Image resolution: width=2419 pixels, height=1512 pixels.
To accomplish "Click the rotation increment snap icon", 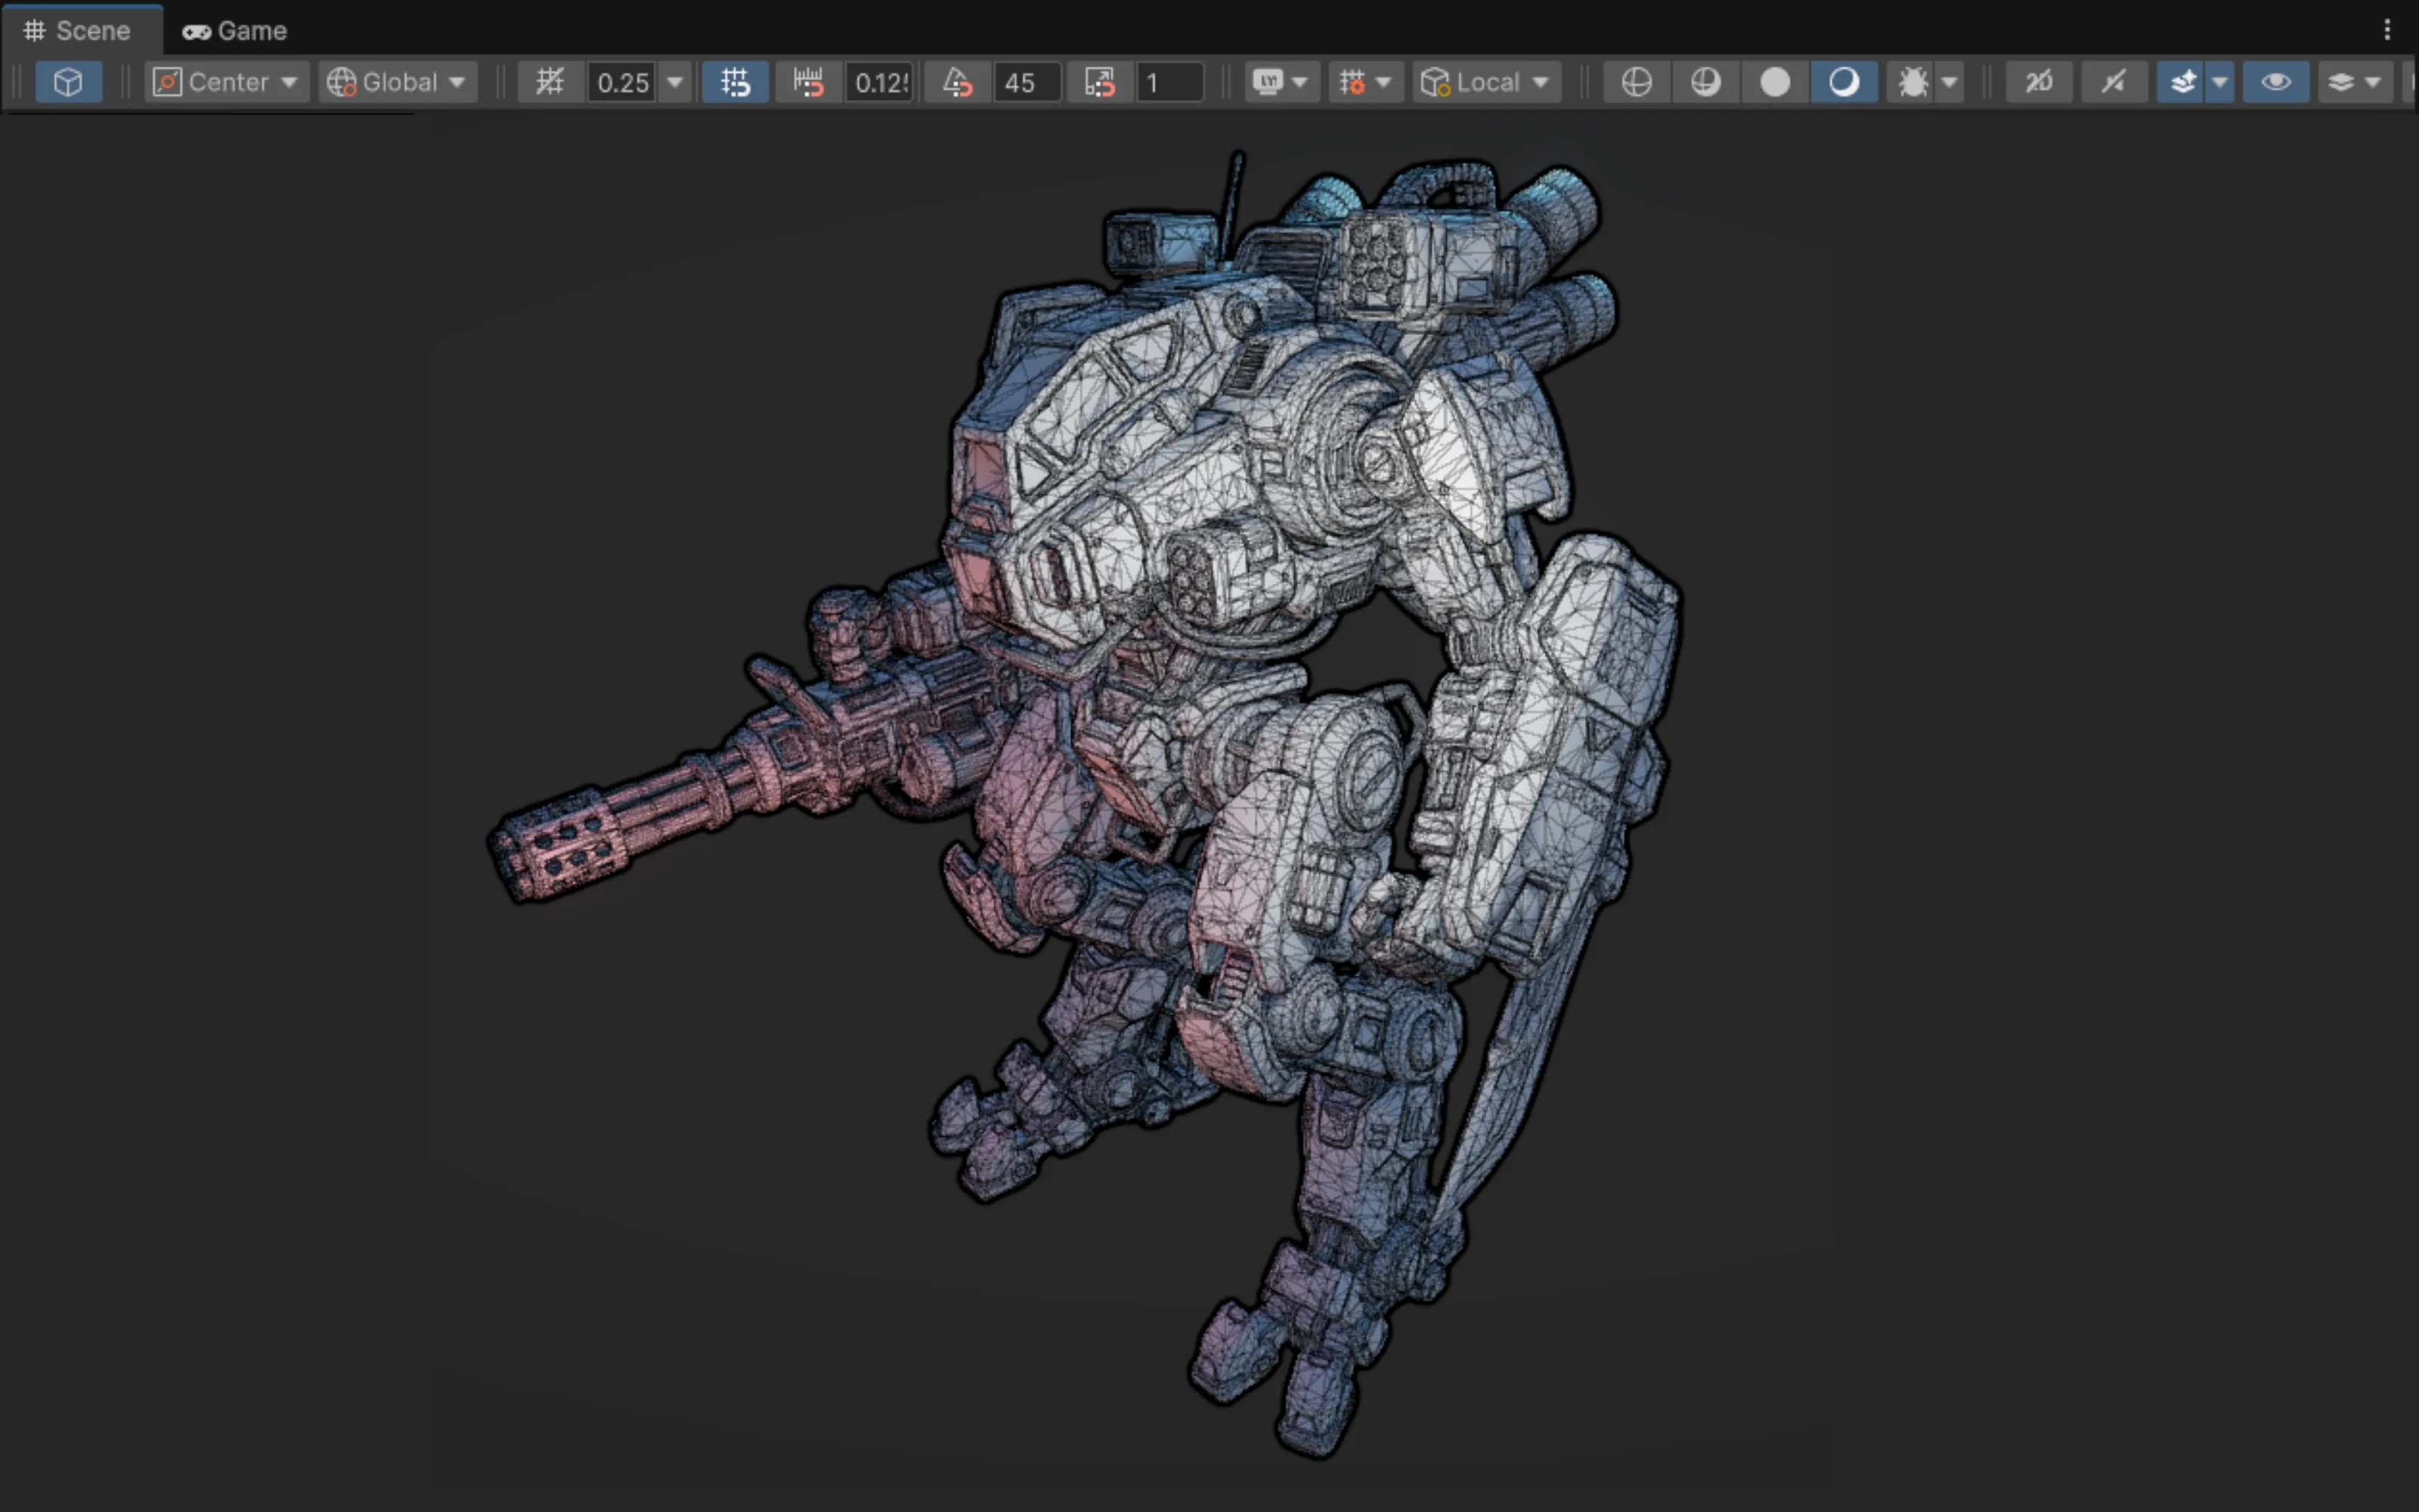I will click(956, 82).
